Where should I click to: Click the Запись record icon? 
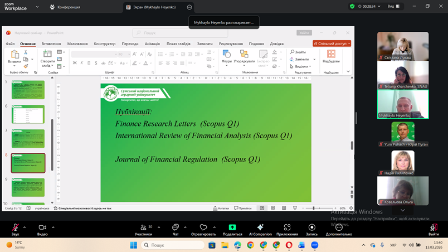pyautogui.click(x=311, y=227)
